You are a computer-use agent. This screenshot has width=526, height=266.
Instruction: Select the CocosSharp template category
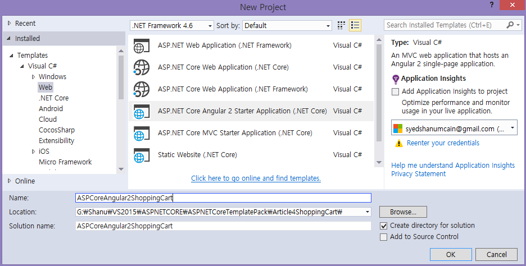tap(57, 130)
